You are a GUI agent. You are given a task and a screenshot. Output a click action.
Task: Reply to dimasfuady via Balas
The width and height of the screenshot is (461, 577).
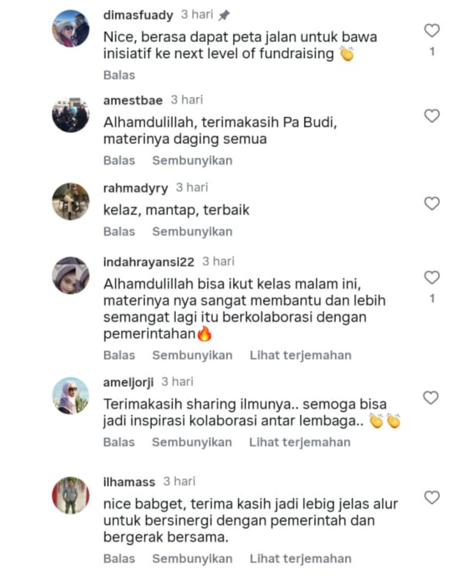point(119,75)
